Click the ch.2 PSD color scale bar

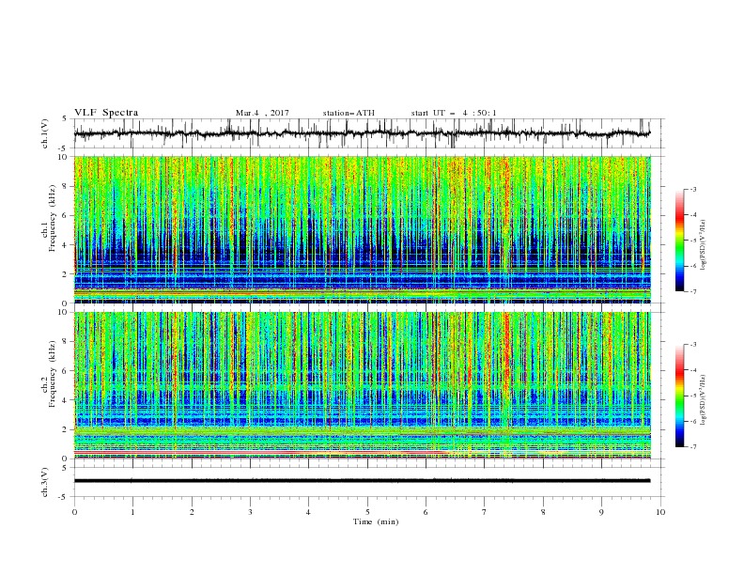click(680, 396)
